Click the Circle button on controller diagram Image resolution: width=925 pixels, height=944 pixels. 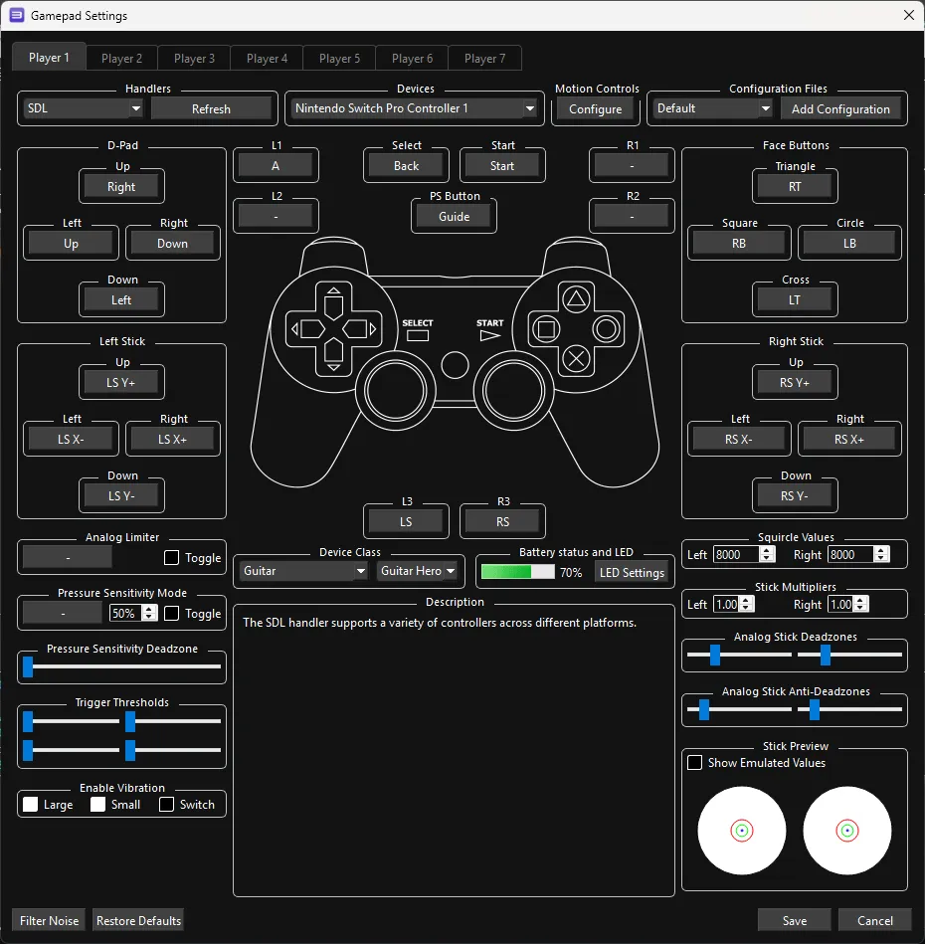point(605,327)
